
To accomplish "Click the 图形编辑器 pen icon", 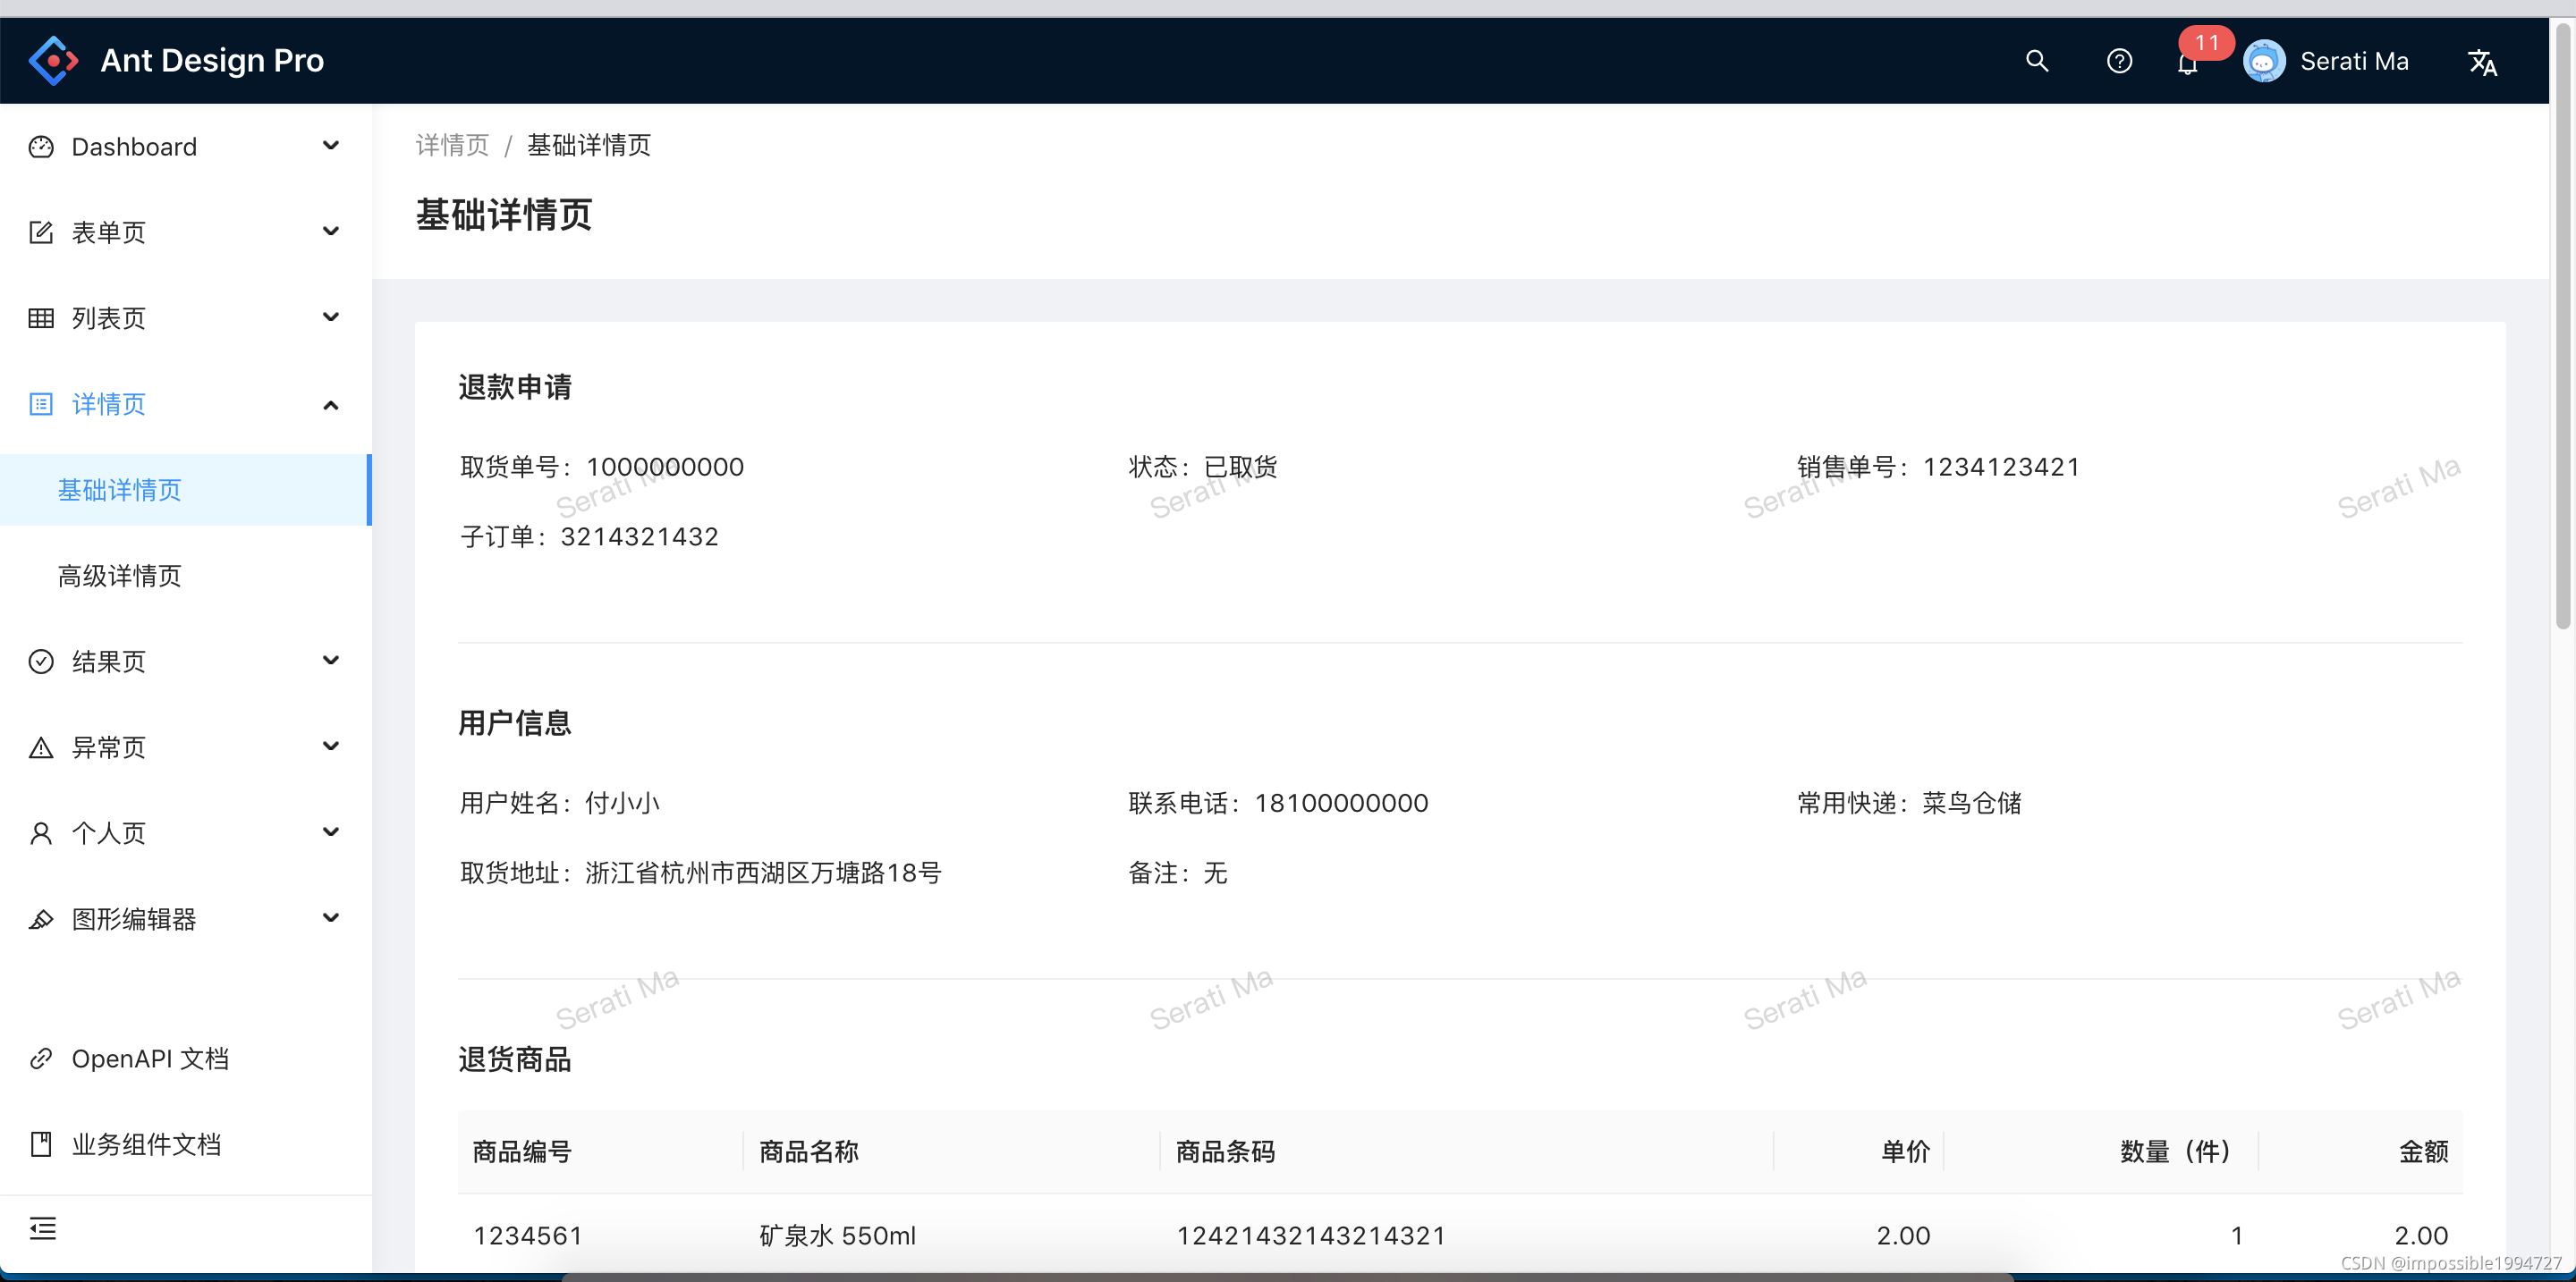I will 41,918.
